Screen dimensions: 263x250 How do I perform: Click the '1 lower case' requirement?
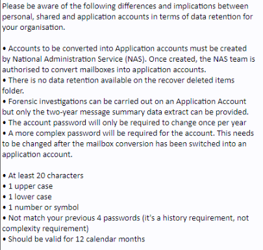27,197
